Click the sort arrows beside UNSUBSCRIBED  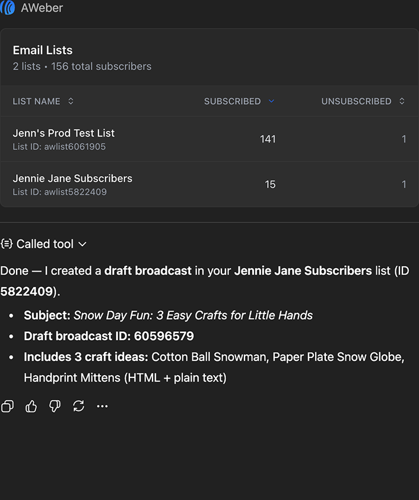pyautogui.click(x=402, y=101)
